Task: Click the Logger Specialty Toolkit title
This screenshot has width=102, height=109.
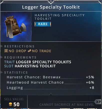Action: [51, 7]
